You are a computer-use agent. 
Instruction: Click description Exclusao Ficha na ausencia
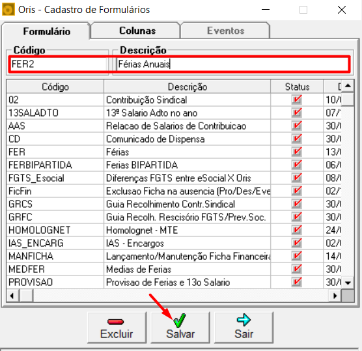(x=188, y=191)
